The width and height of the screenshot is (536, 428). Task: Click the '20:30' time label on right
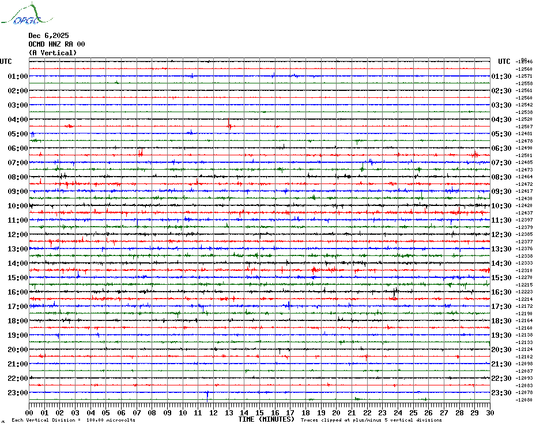point(501,350)
